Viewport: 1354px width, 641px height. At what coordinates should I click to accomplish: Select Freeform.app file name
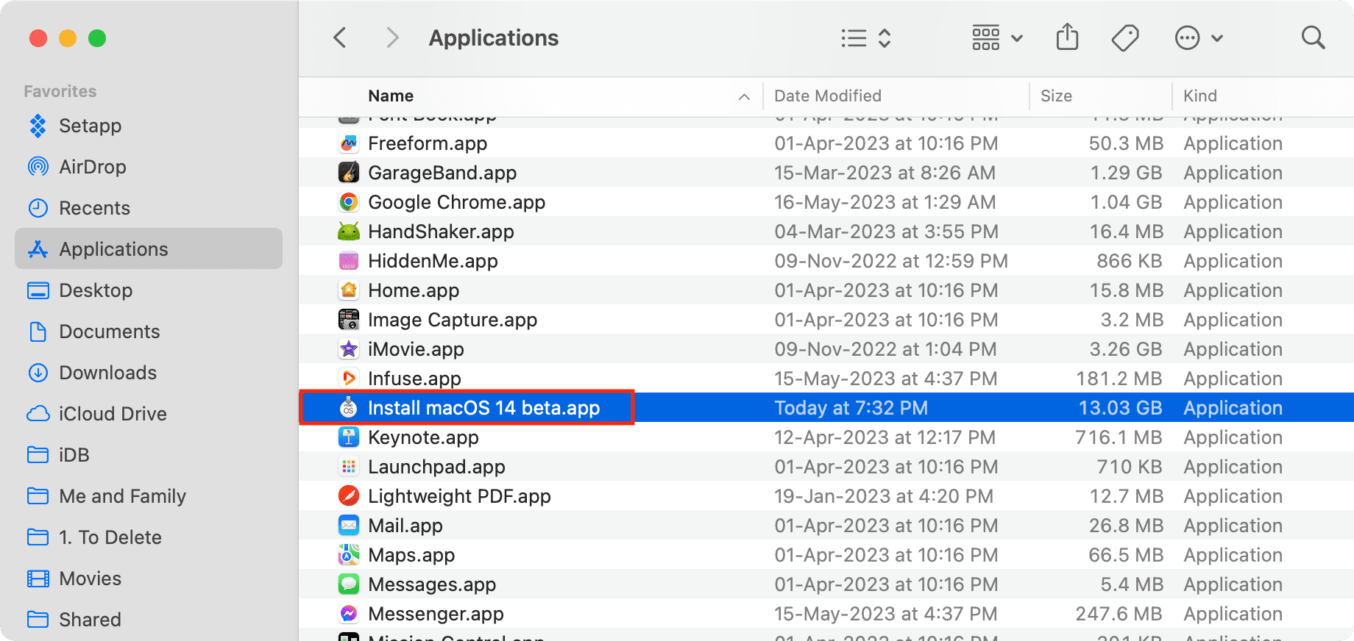click(428, 143)
